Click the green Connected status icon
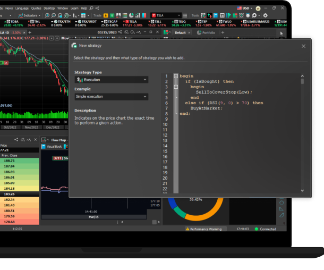This screenshot has width=324, height=270. pos(256,229)
